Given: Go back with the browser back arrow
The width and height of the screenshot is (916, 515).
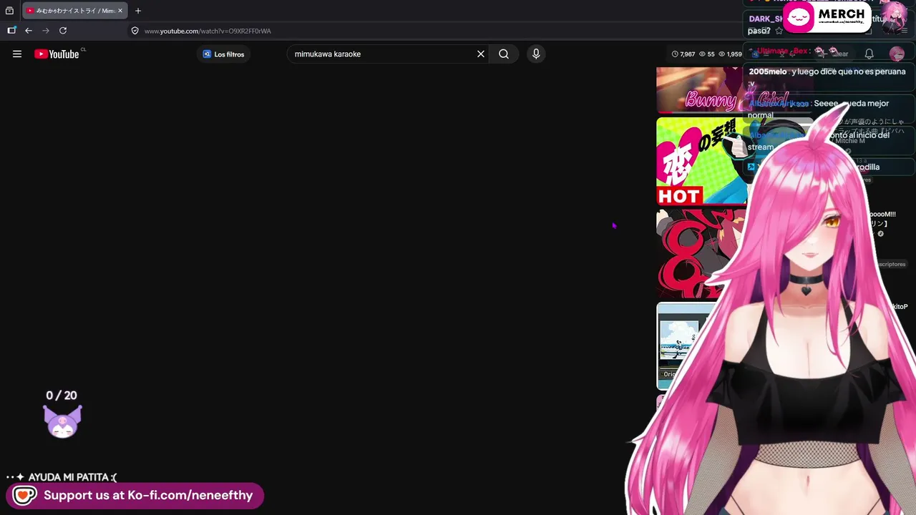Looking at the screenshot, I should (29, 31).
